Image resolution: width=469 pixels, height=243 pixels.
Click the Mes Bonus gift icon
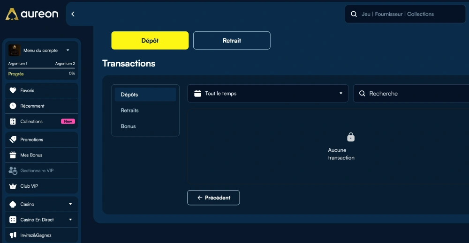click(x=13, y=155)
